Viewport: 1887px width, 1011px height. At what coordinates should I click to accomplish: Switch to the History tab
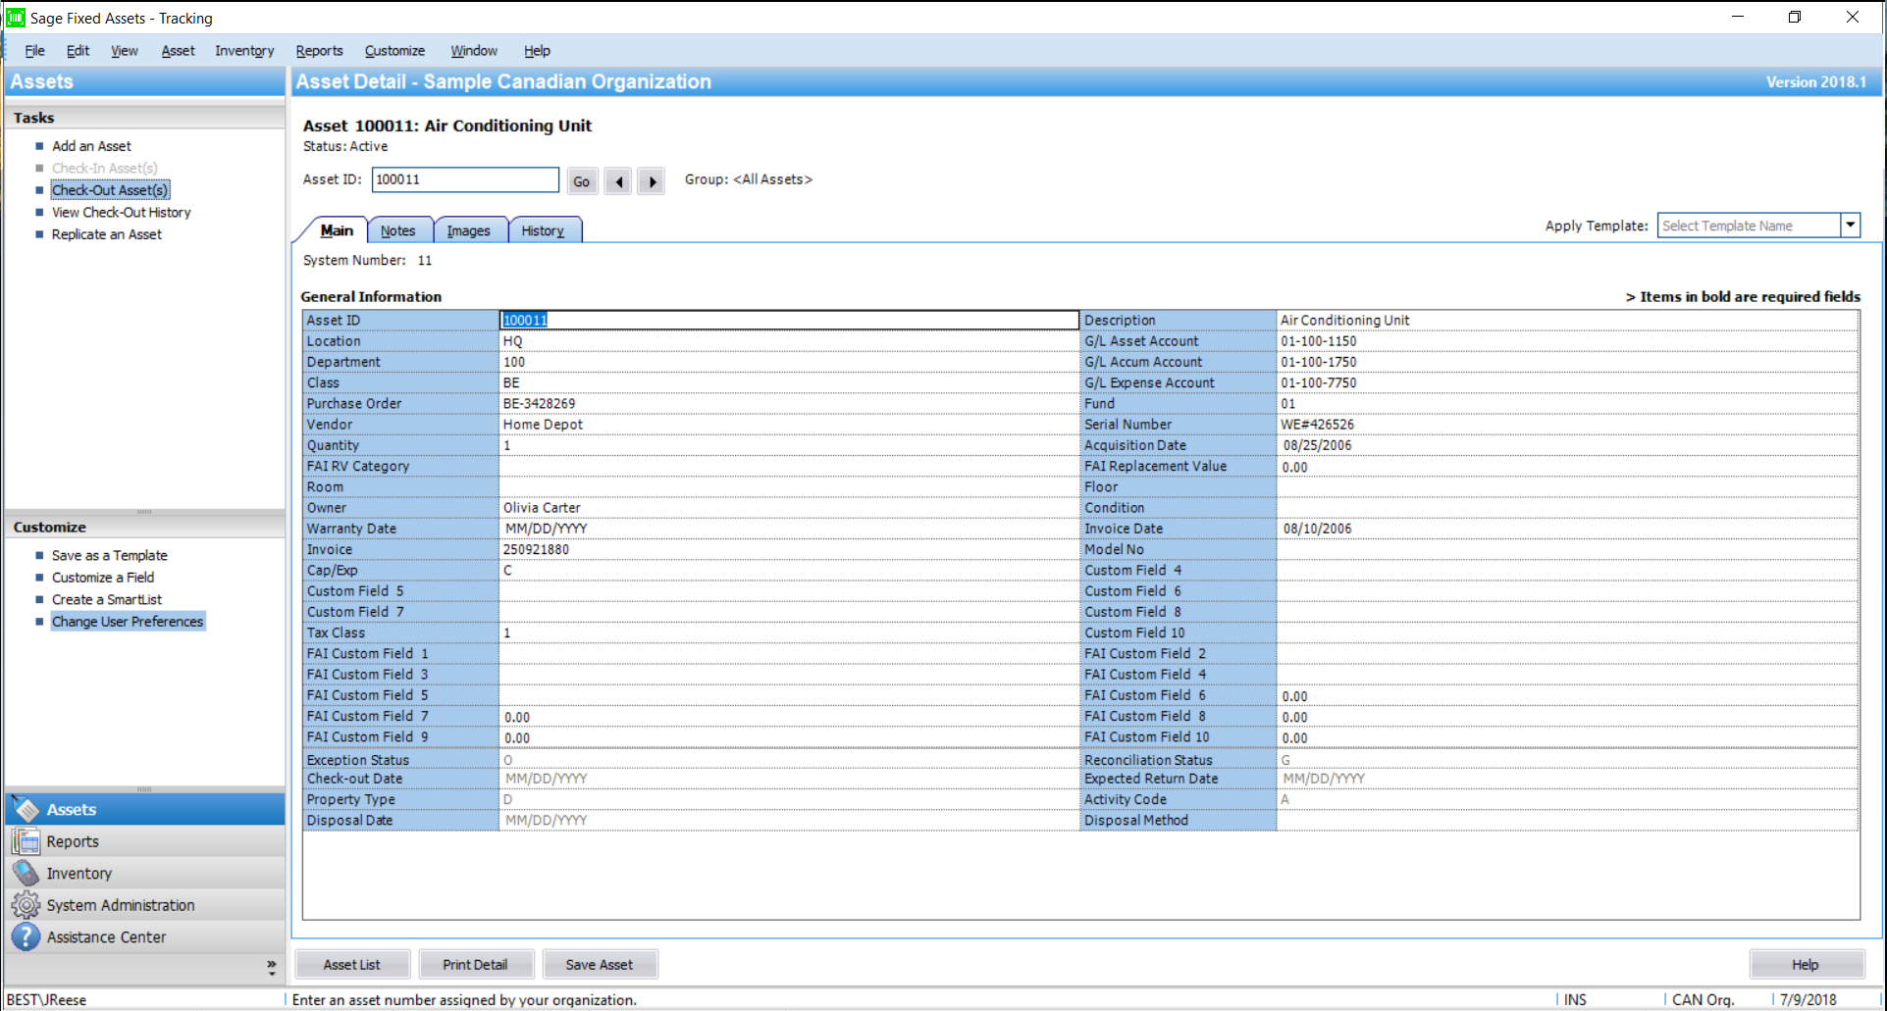click(543, 230)
